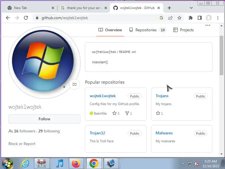Show hidden system tray icons
This screenshot has height=169, width=225.
point(183,164)
